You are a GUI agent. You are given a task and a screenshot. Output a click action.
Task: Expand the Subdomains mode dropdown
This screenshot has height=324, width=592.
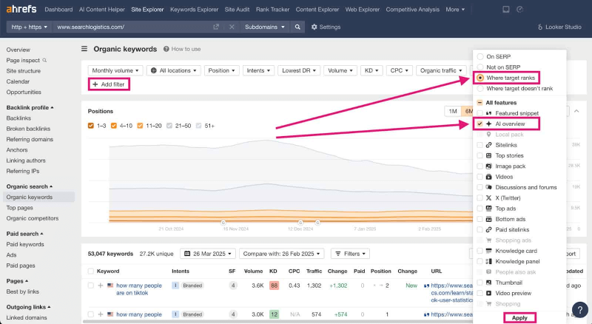click(264, 27)
